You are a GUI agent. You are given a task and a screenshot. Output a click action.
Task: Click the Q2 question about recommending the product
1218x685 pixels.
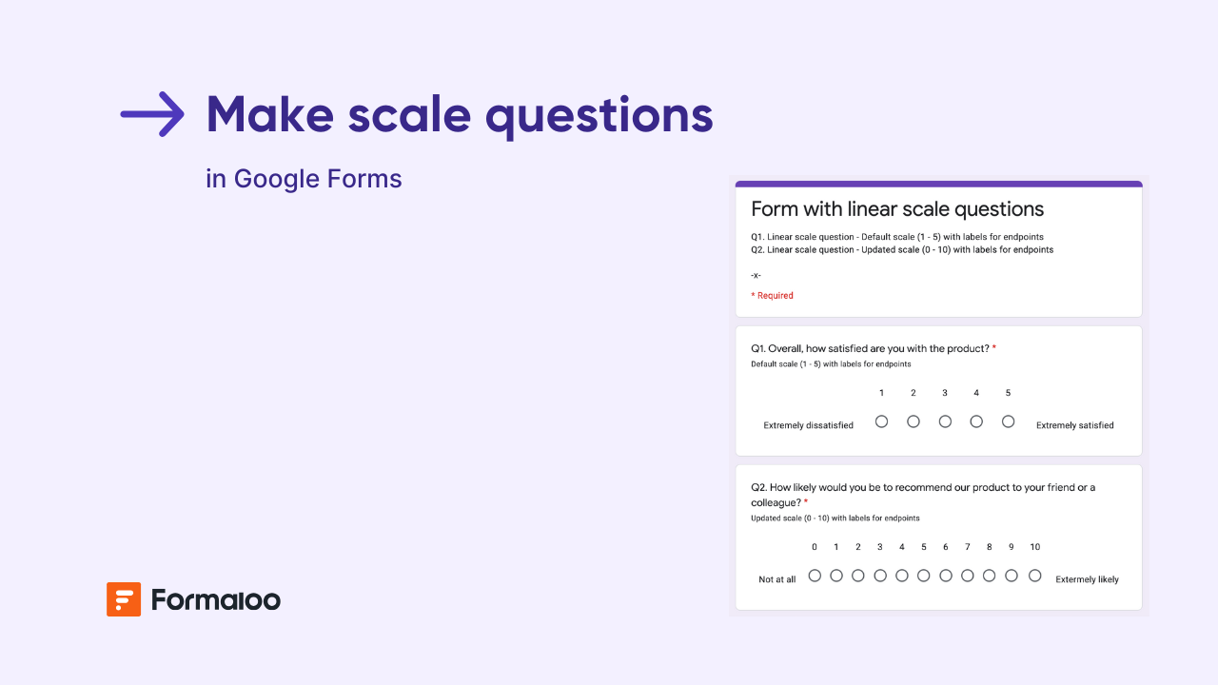coord(916,487)
